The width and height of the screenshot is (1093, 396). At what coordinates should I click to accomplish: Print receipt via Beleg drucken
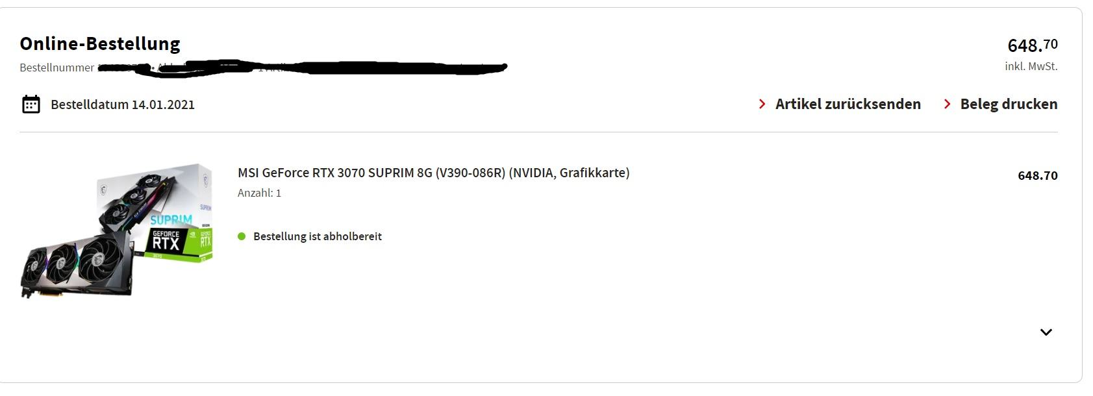(1009, 105)
